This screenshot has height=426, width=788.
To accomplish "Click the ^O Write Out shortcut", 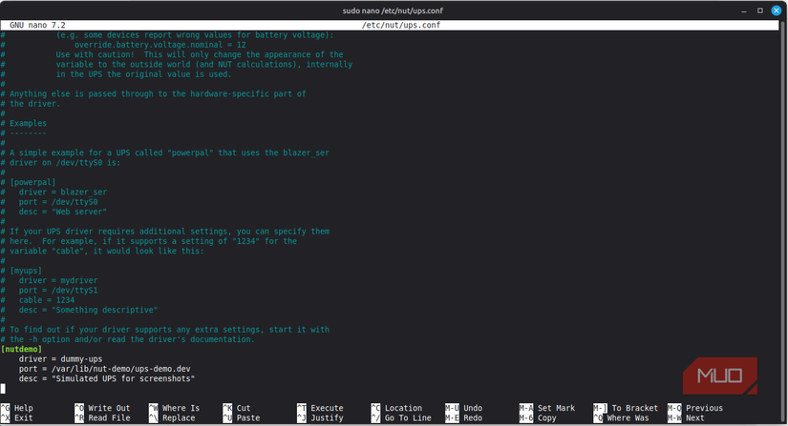I will coord(102,408).
